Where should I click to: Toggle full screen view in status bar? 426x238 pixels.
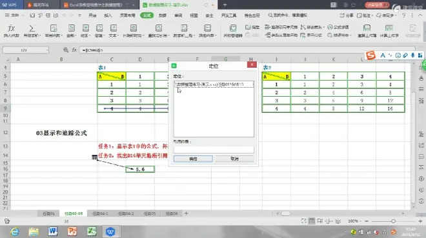[303, 221]
